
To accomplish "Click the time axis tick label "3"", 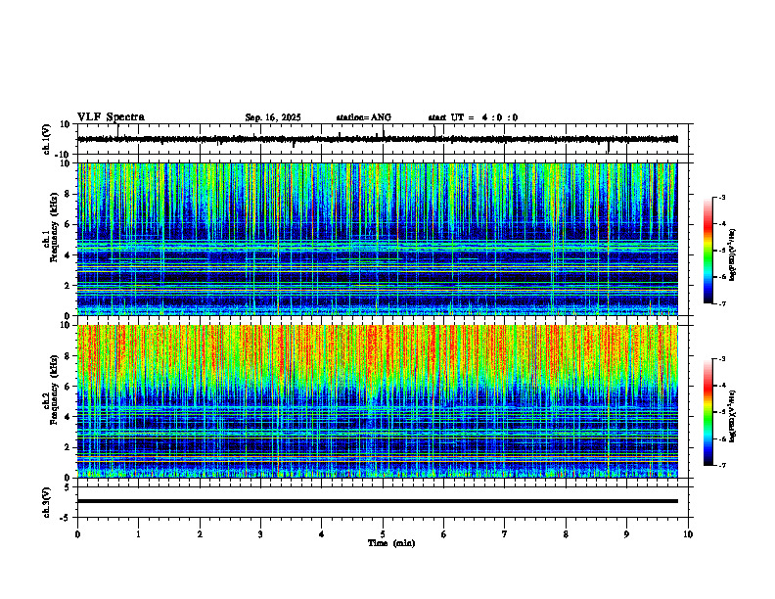I will [260, 534].
